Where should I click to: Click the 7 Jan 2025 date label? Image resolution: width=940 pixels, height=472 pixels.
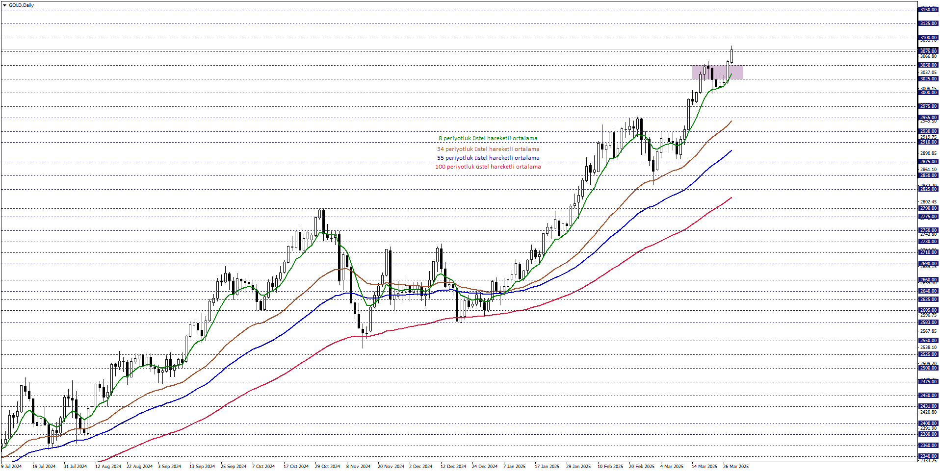pos(515,467)
